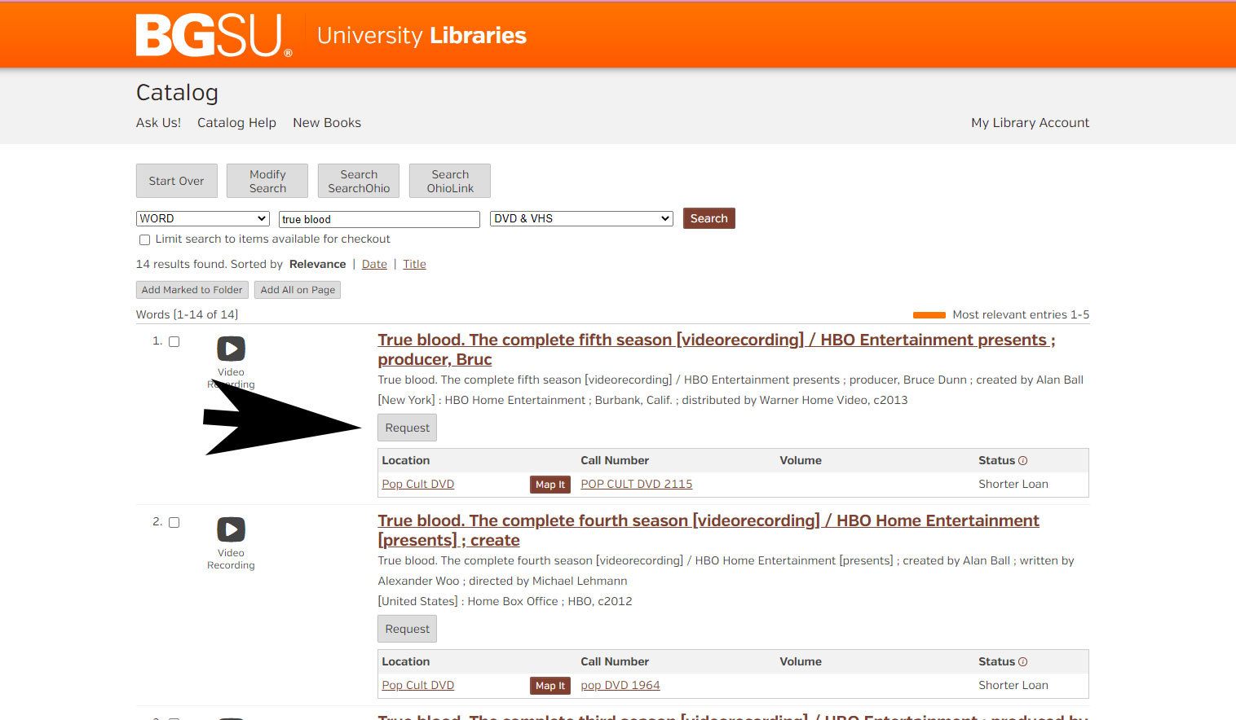Go to New Books
Viewport: 1236px width, 720px height.
point(326,123)
